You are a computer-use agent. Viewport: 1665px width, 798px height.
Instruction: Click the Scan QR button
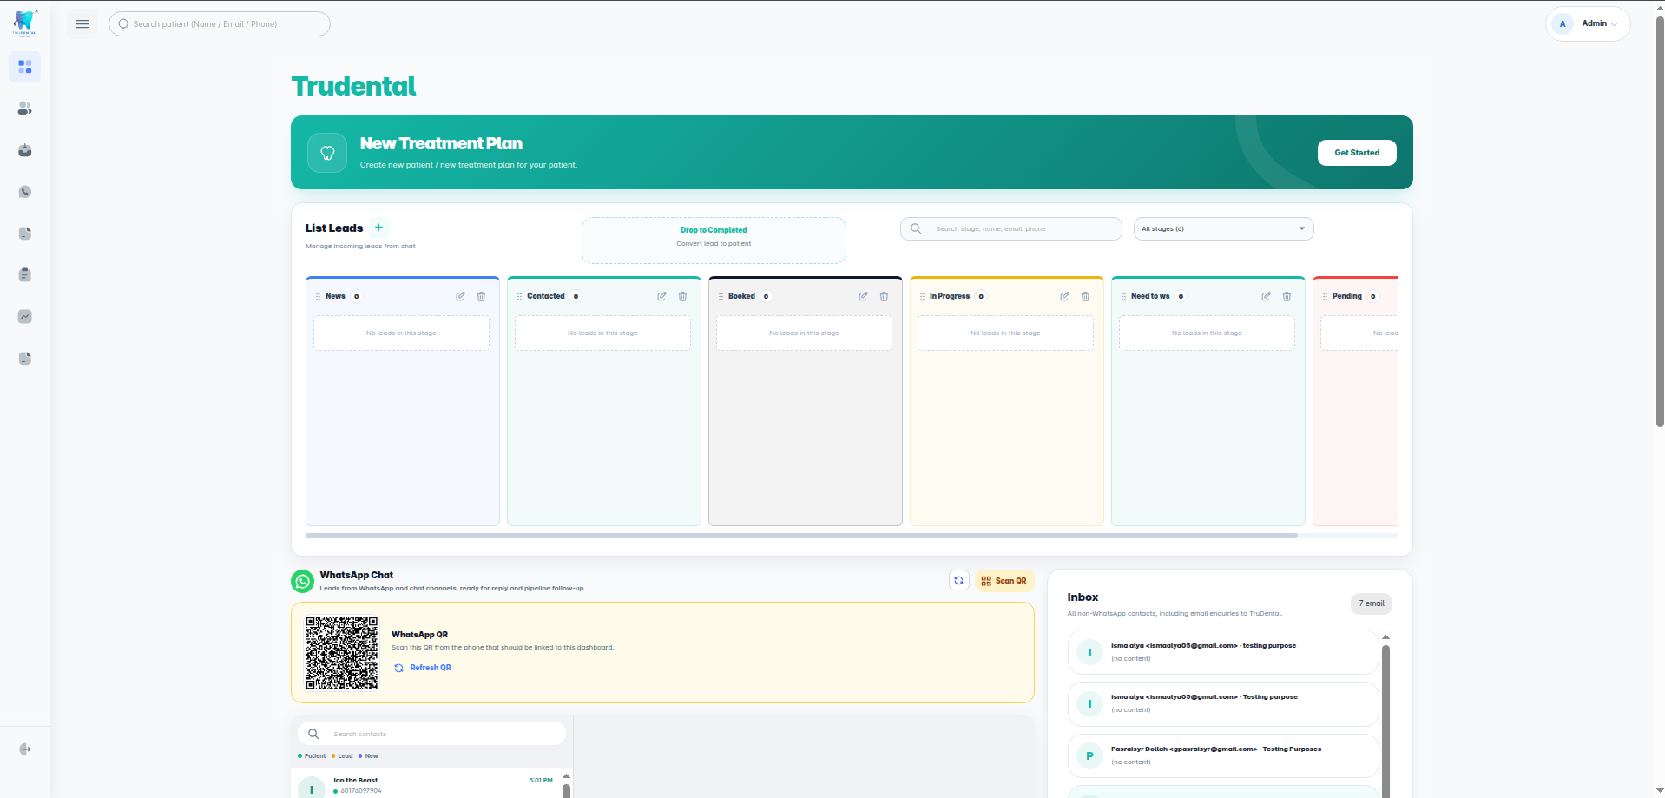pyautogui.click(x=1004, y=581)
